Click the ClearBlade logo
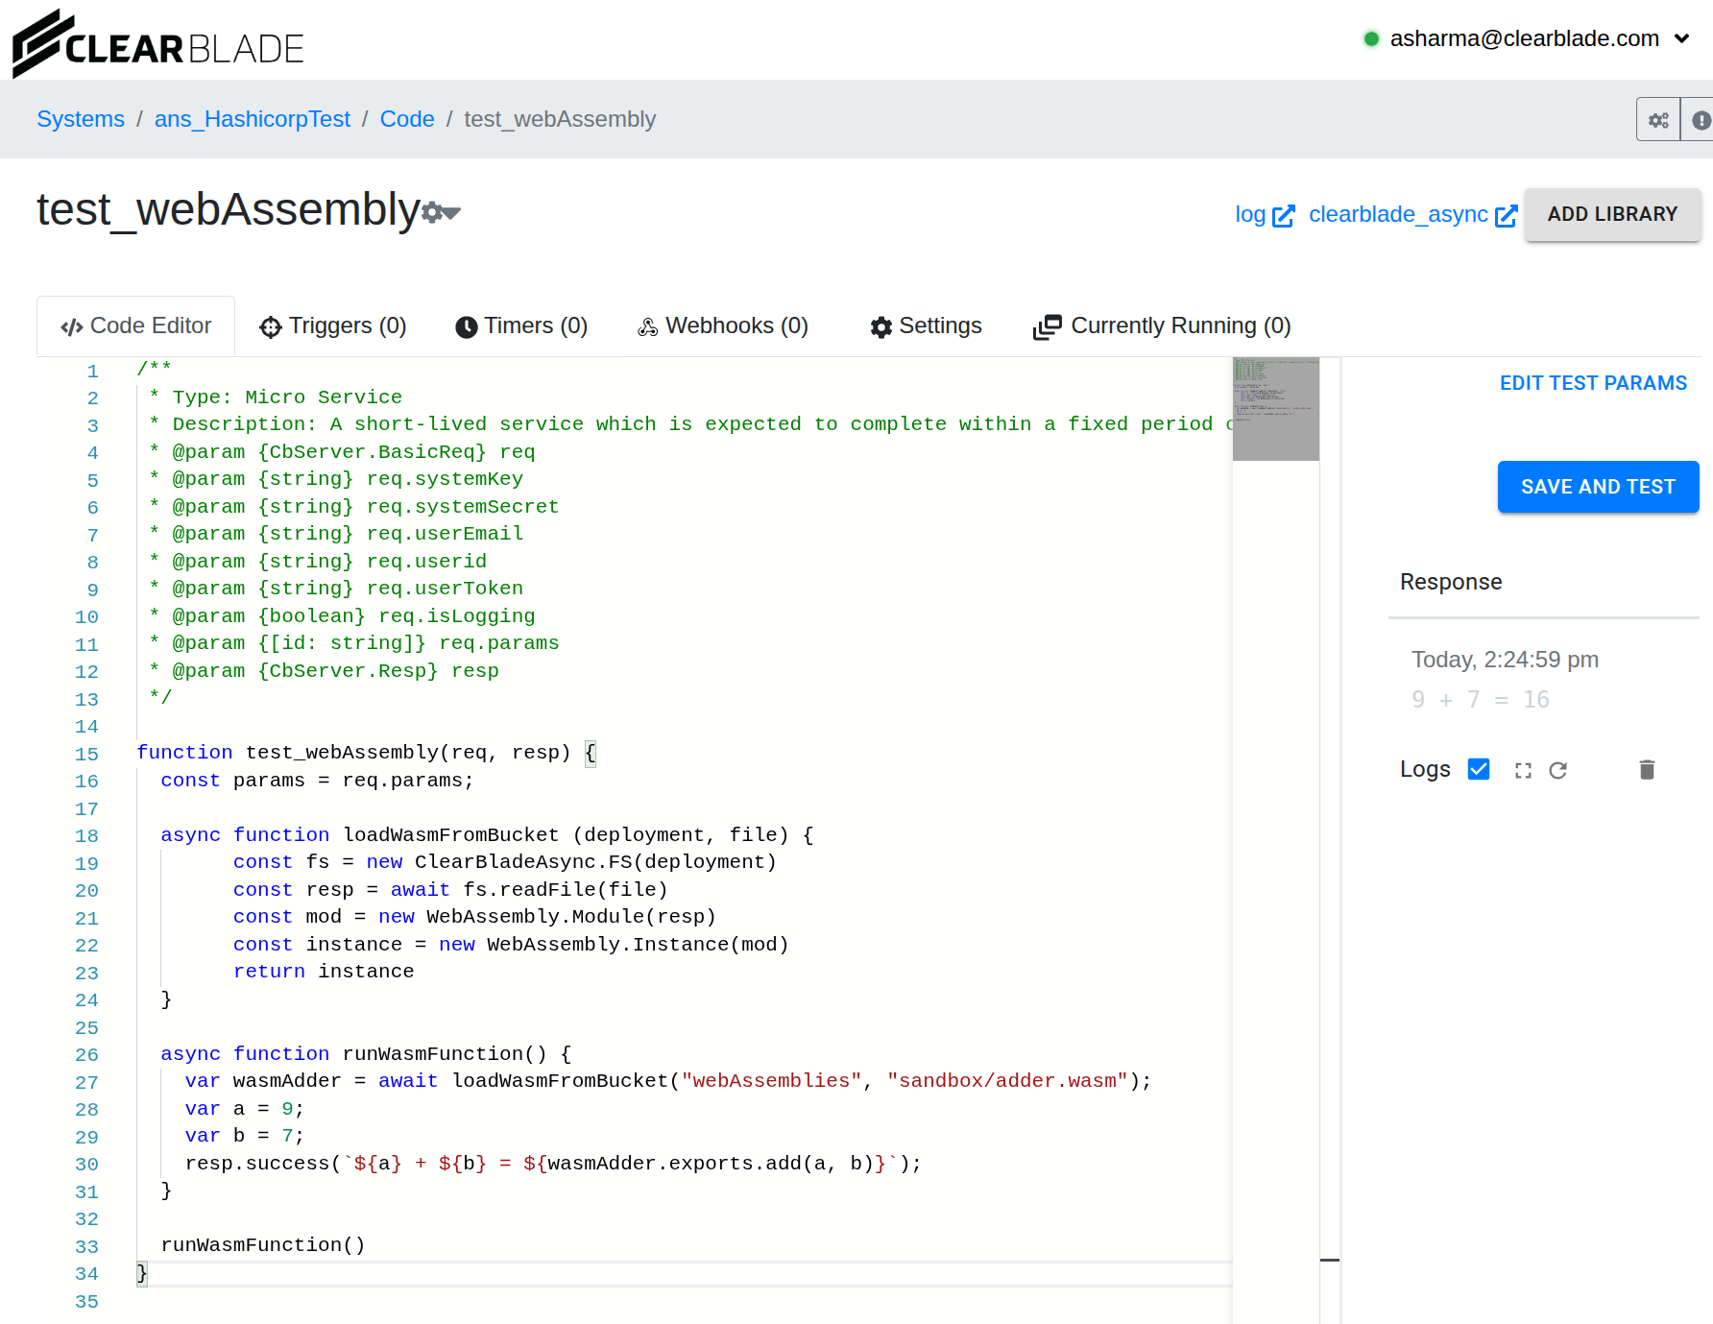The width and height of the screenshot is (1713, 1324). point(158,43)
